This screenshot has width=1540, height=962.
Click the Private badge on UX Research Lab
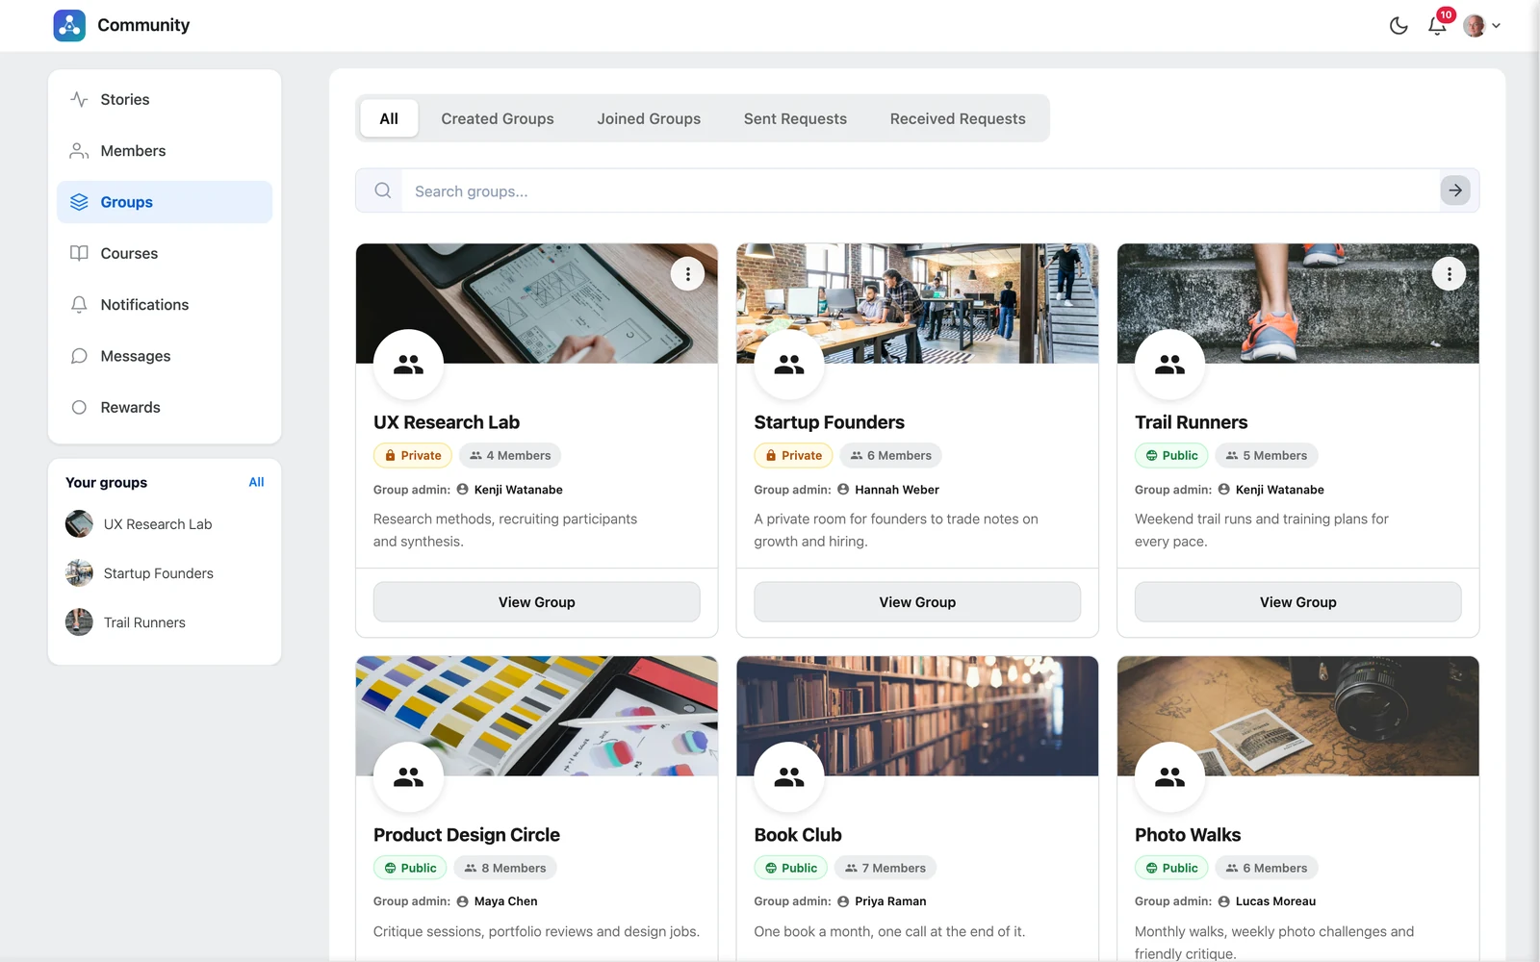coord(412,455)
